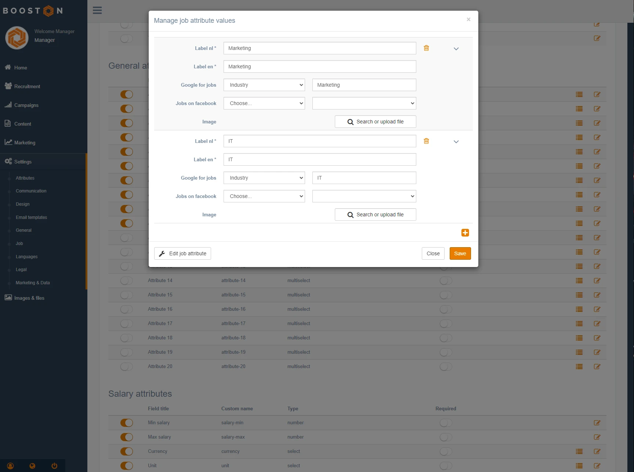The image size is (634, 472).
Task: Open the values list icon for Currency
Action: [x=579, y=451]
